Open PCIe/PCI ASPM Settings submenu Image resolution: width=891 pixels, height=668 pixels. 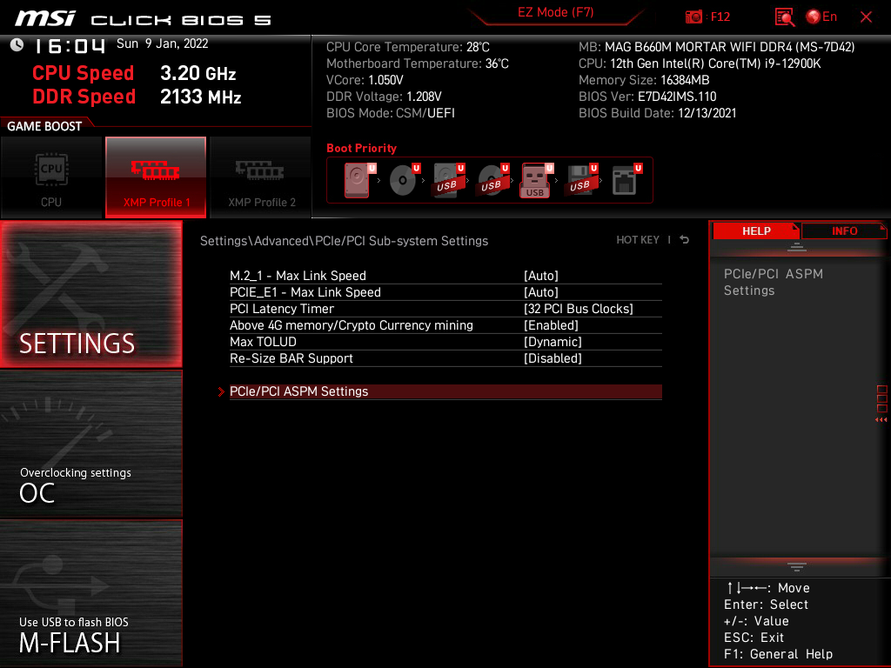445,391
